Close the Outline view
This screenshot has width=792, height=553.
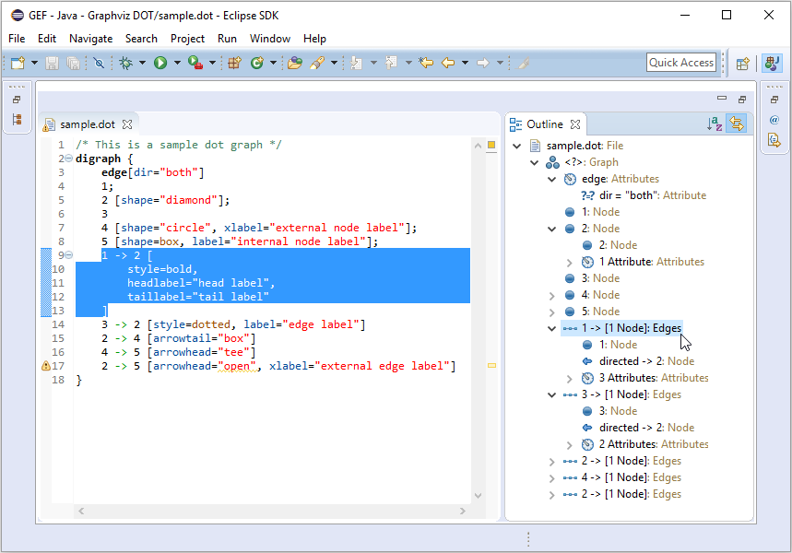(x=575, y=124)
